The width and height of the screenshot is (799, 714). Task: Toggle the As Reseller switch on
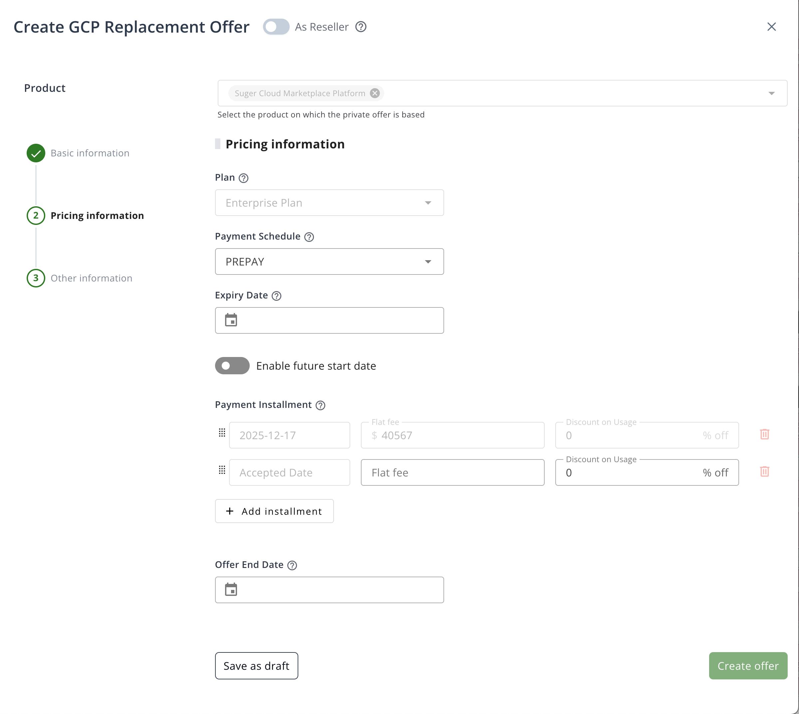click(x=276, y=27)
